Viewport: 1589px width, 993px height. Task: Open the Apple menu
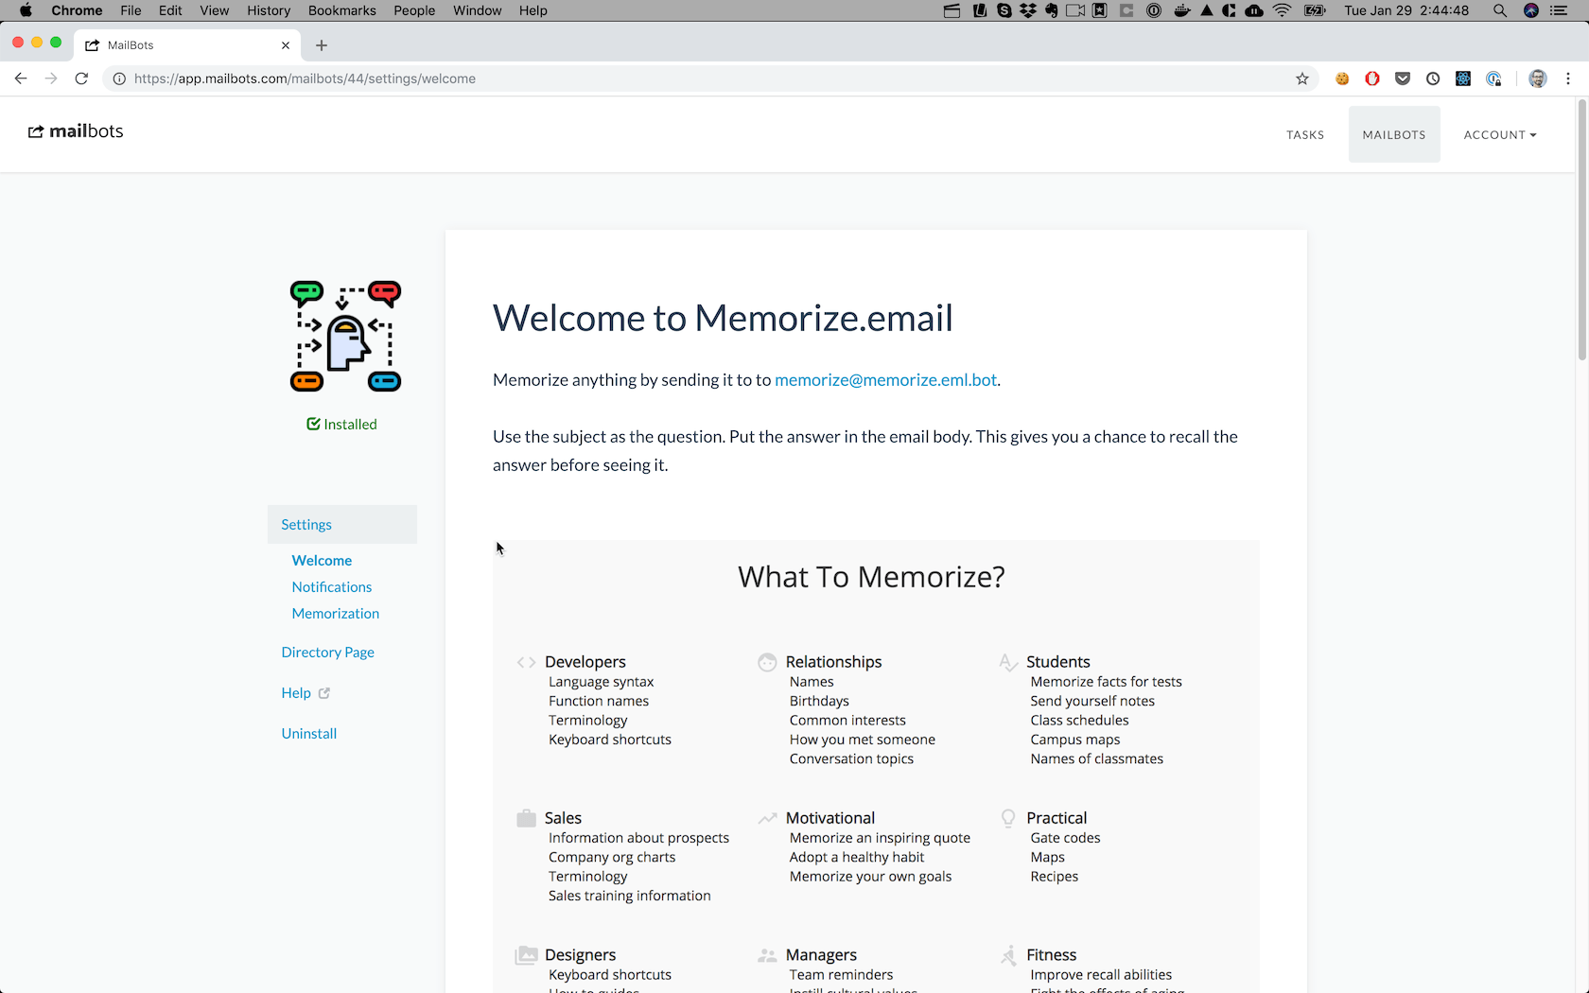(26, 10)
